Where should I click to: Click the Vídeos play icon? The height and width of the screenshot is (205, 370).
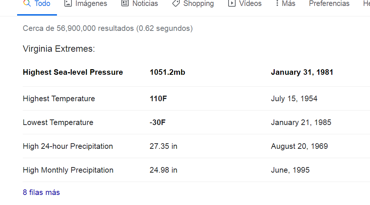coord(232,3)
